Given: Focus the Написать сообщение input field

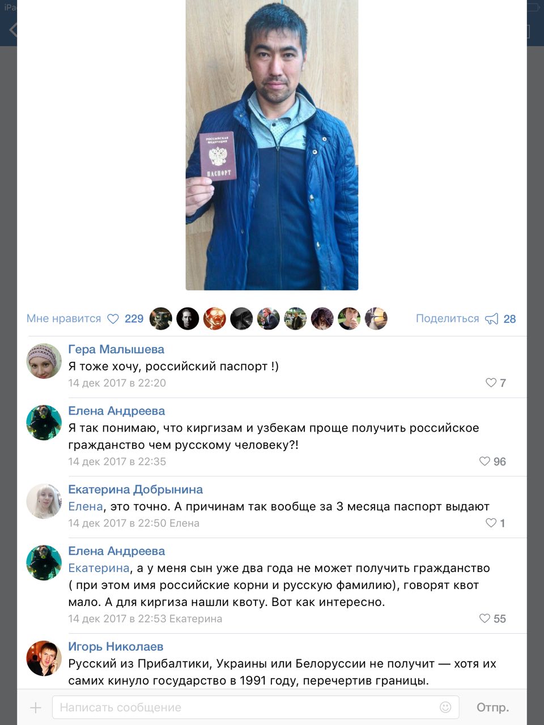Looking at the screenshot, I should pos(256,707).
